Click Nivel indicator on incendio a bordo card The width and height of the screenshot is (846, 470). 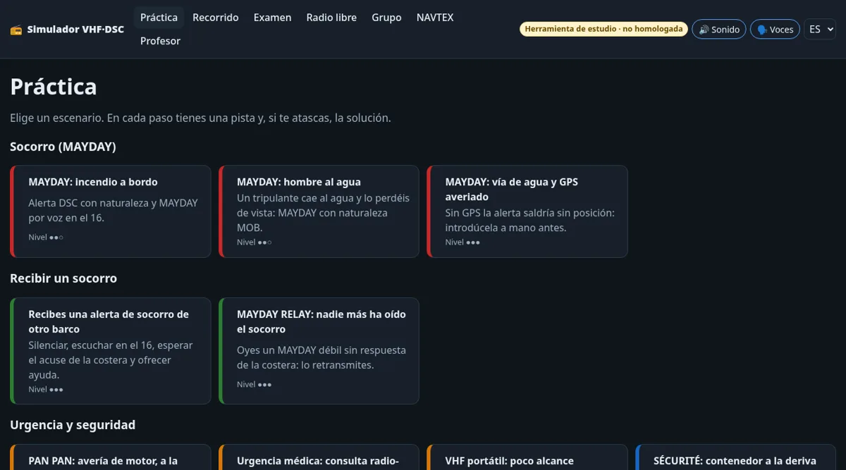click(x=46, y=237)
